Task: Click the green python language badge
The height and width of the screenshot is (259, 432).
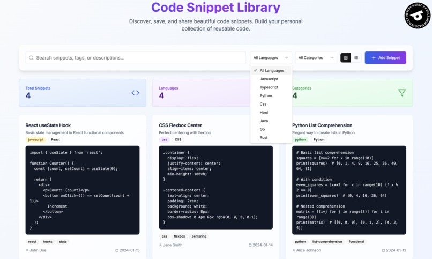Action: point(300,140)
